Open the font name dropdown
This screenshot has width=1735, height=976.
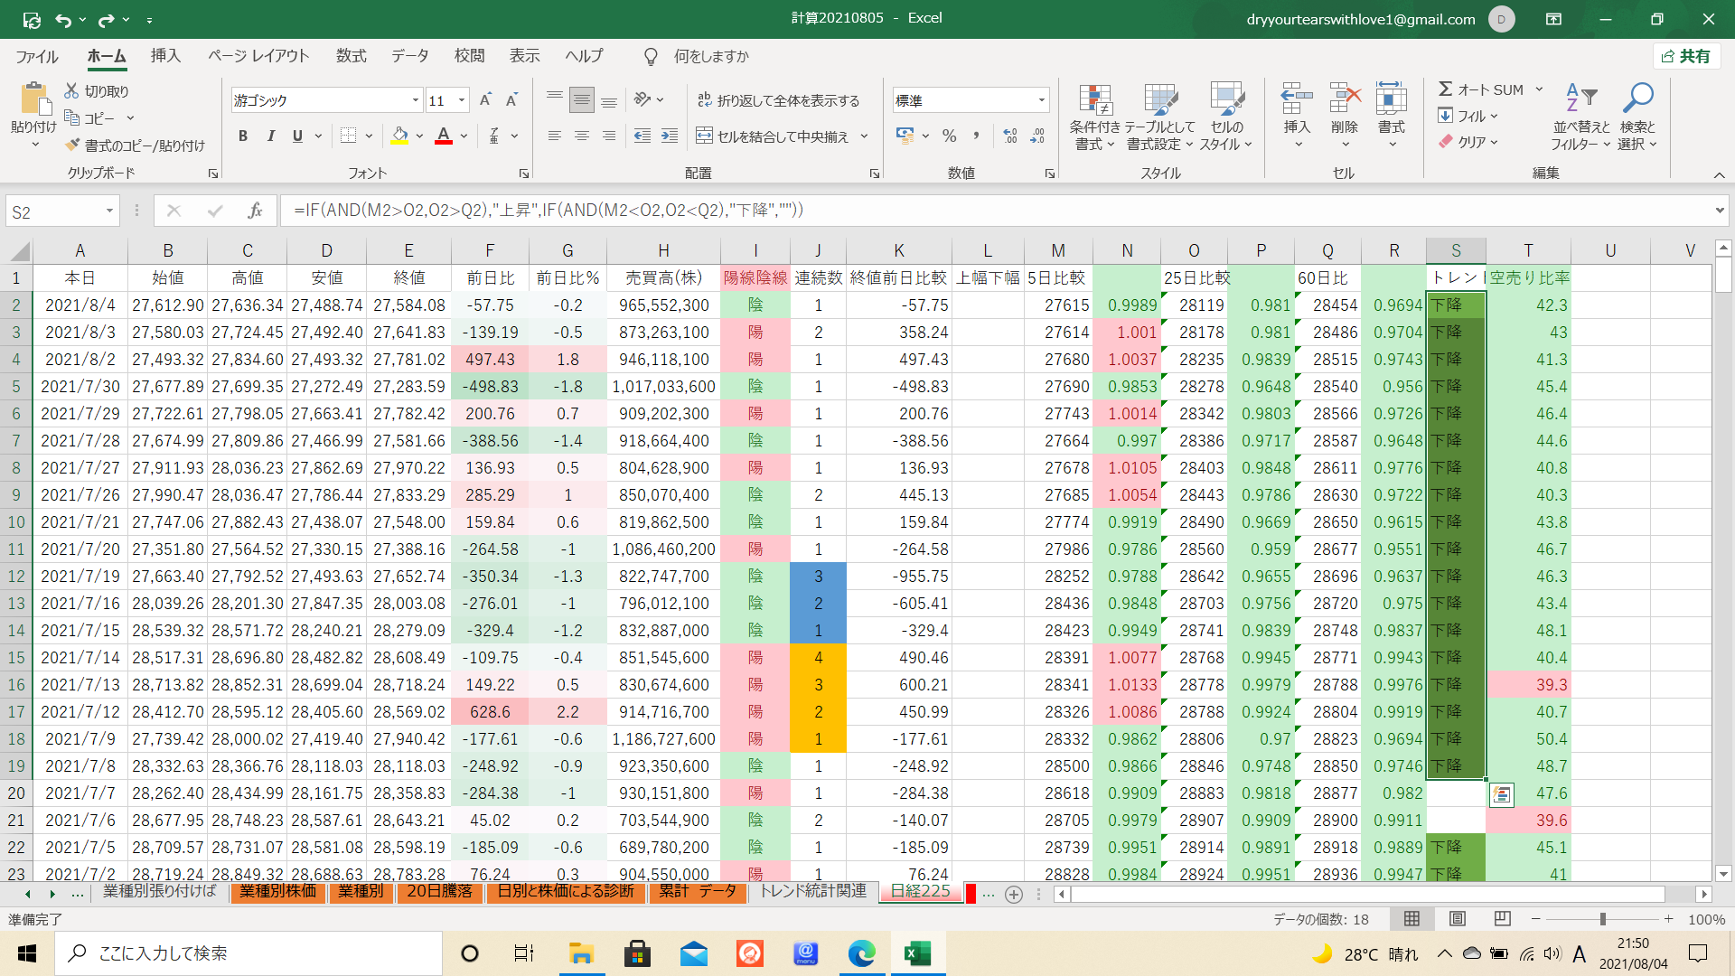click(x=416, y=100)
